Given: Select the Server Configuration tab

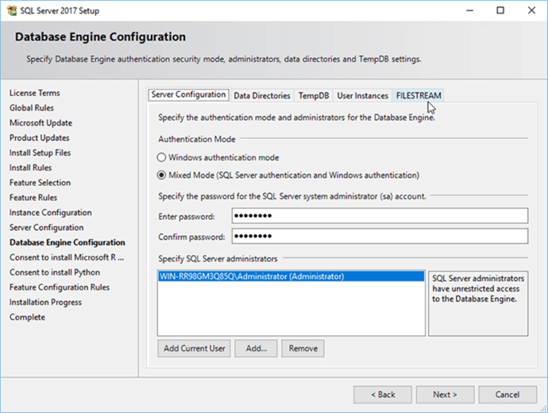Looking at the screenshot, I should tap(189, 95).
